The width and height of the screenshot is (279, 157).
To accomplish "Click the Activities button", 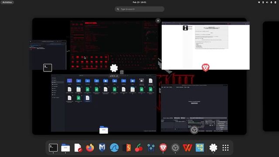I will click(x=7, y=2).
